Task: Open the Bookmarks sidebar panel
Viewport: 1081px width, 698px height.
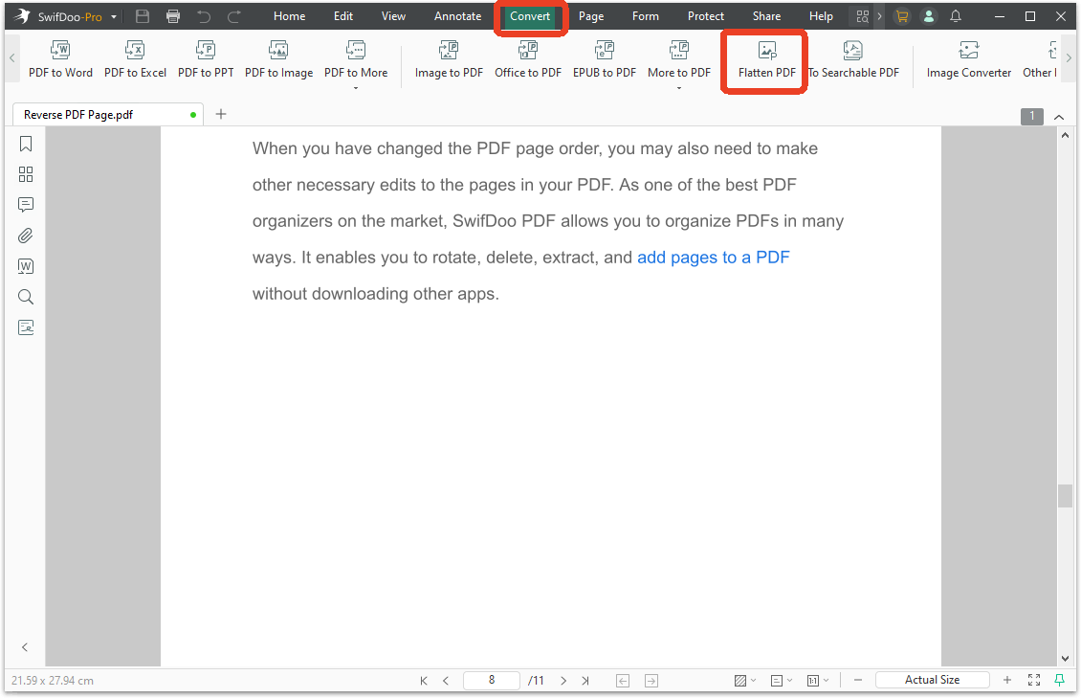Action: 26,144
